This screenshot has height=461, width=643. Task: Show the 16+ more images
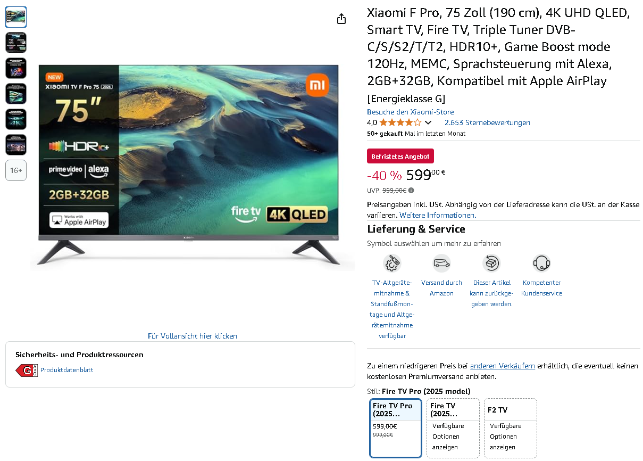16,170
